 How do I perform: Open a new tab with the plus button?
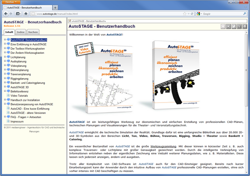point(55,7)
